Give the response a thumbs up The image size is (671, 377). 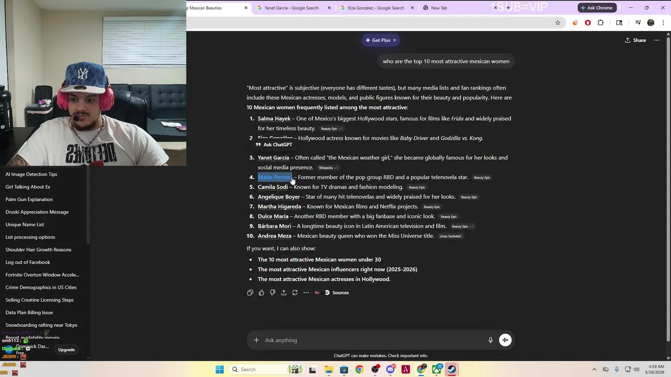click(261, 293)
